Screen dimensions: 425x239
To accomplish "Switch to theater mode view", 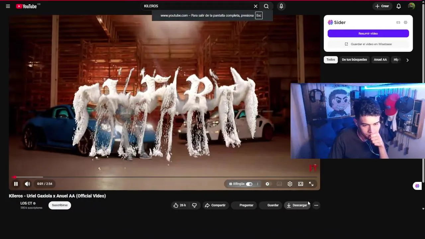I will tap(300, 184).
